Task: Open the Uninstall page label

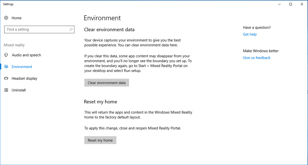Action: pyautogui.click(x=19, y=90)
